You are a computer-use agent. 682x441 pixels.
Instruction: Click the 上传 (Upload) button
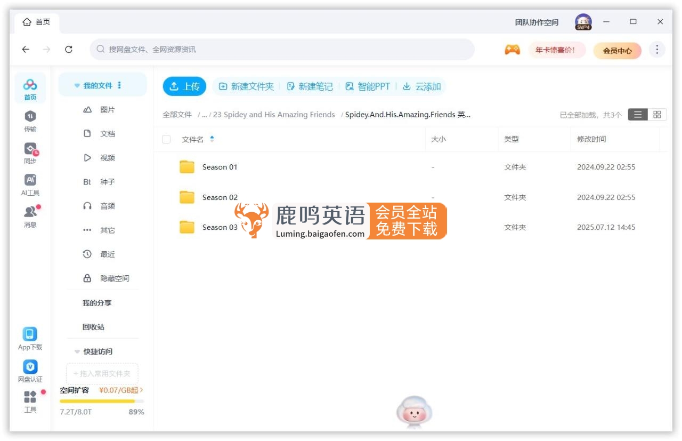click(184, 86)
